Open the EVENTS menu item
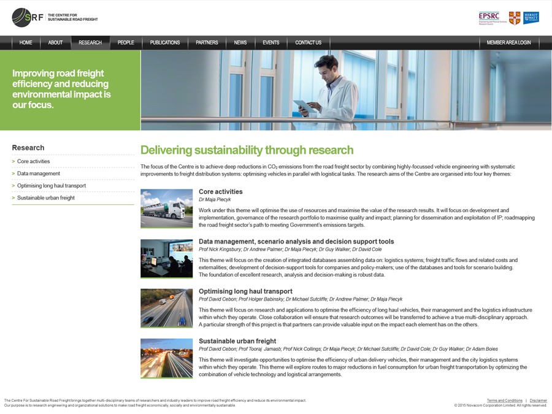This screenshot has width=552, height=414. 270,42
